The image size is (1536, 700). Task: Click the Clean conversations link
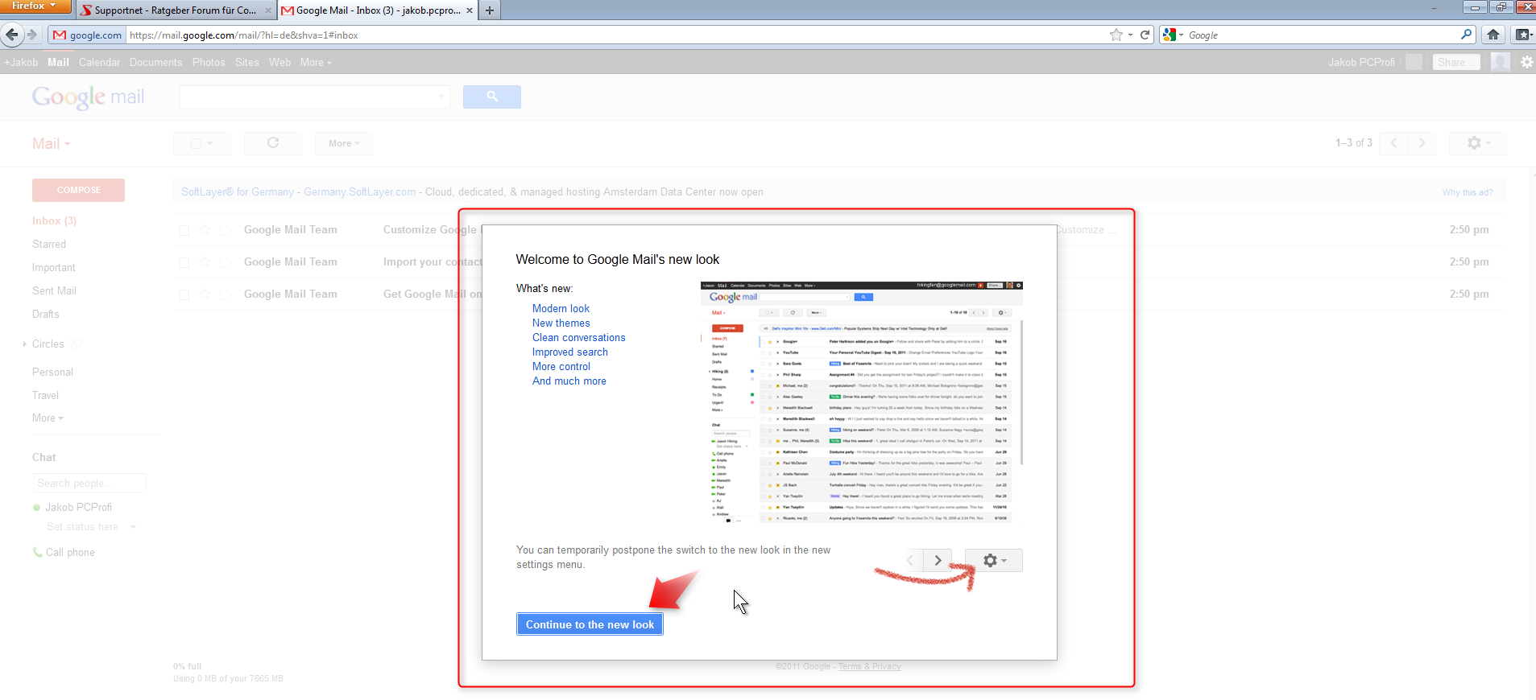(x=578, y=337)
